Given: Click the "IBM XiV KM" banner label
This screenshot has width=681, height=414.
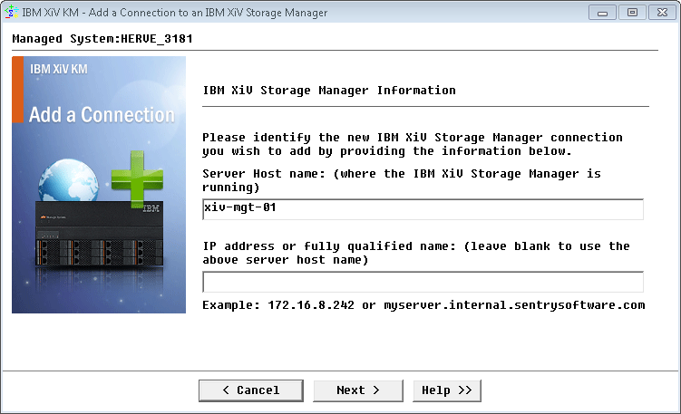Looking at the screenshot, I should [59, 69].
